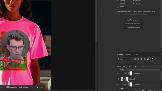The width and height of the screenshot is (162, 91).
Task: Click the X position field
Action: pos(124,4)
